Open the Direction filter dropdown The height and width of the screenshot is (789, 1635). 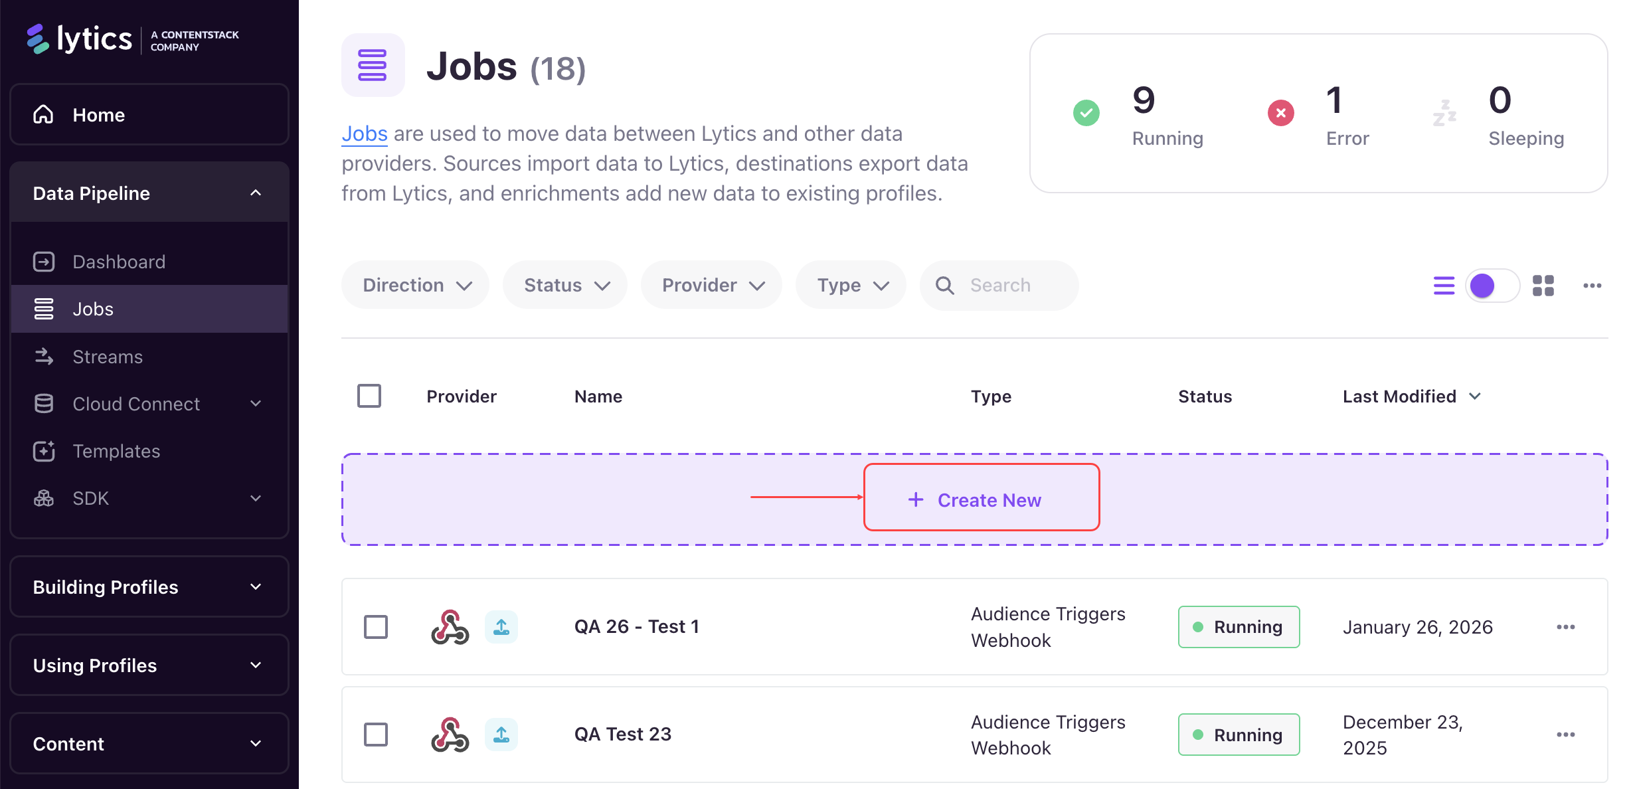[x=416, y=286]
